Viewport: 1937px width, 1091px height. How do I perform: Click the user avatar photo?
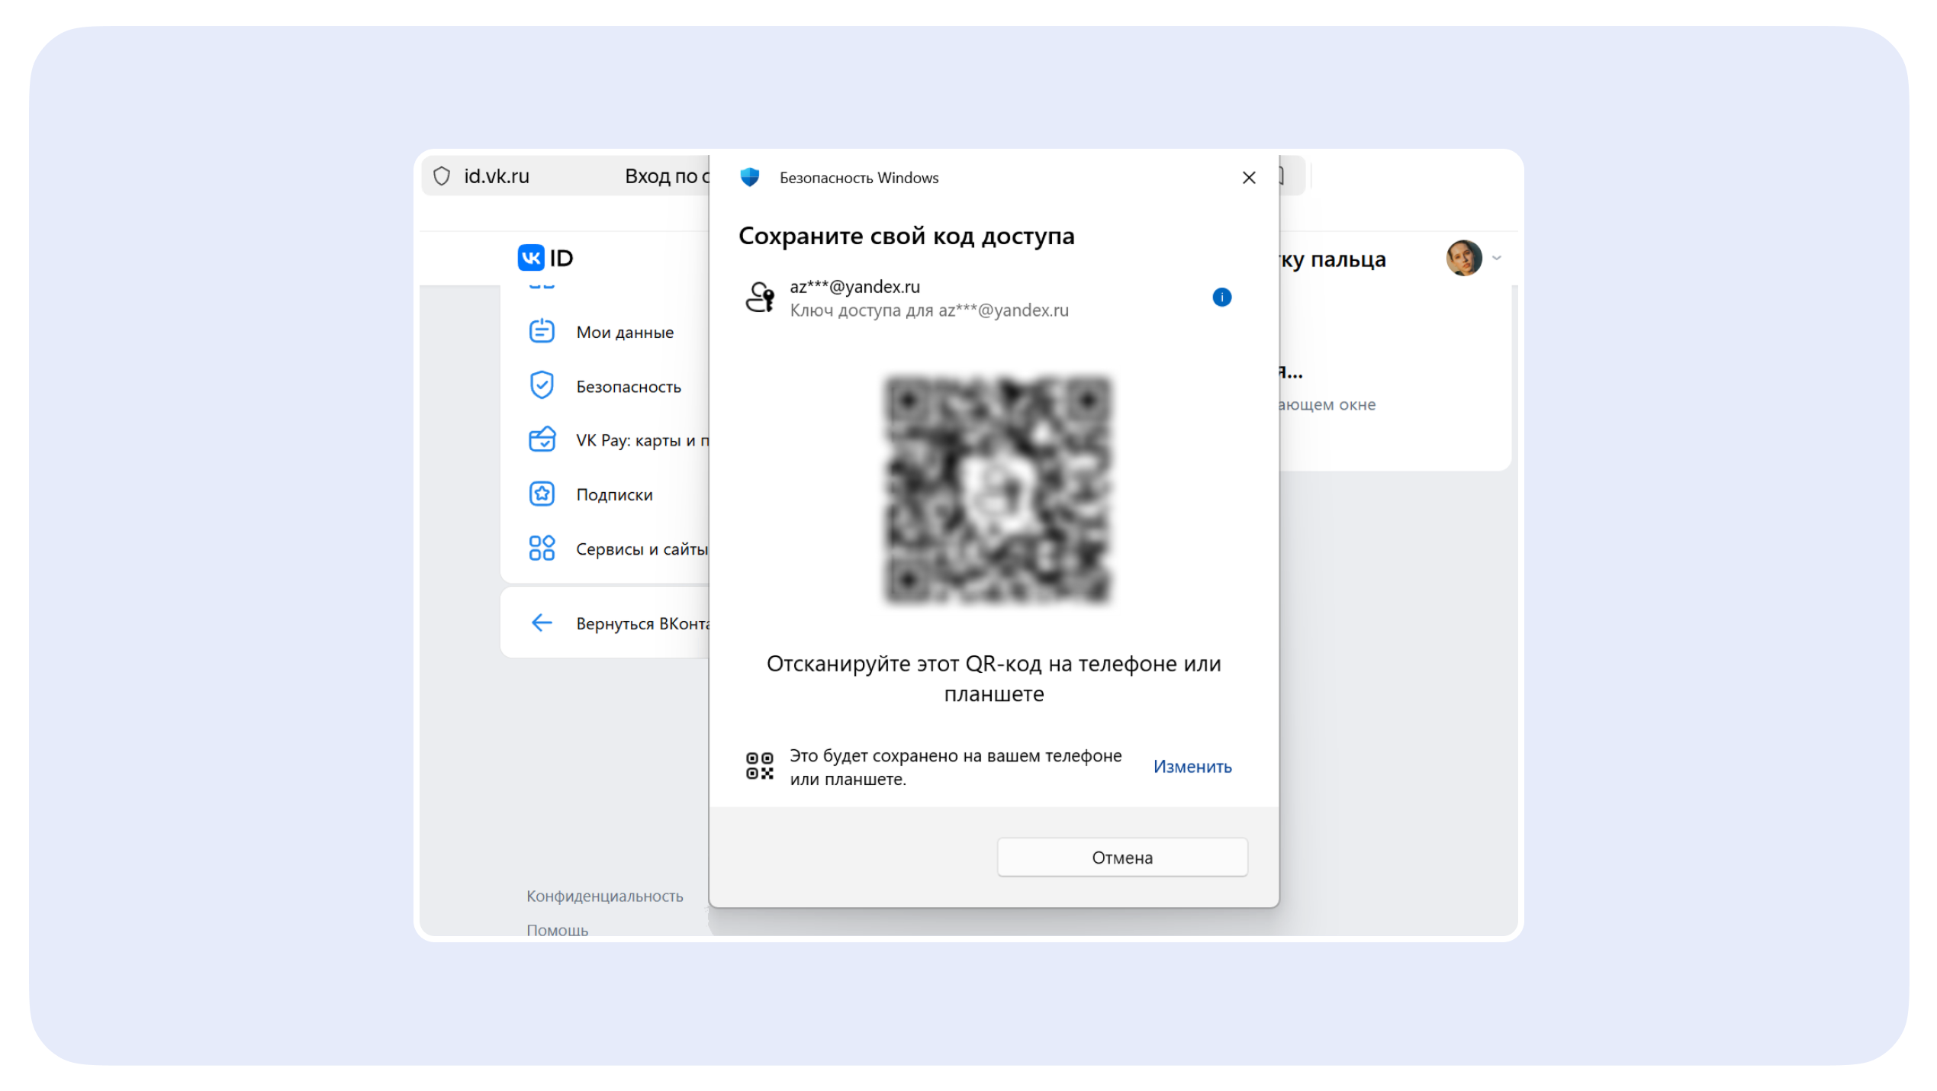coord(1463,258)
